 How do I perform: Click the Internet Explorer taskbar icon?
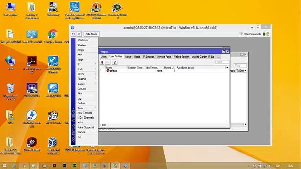click(x=14, y=166)
